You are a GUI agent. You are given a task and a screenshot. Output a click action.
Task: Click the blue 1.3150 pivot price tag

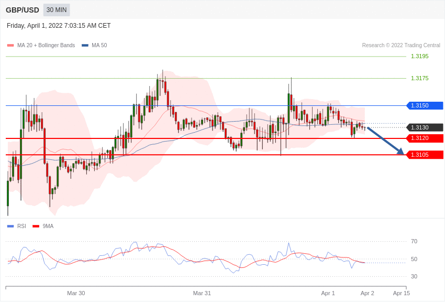(425, 105)
